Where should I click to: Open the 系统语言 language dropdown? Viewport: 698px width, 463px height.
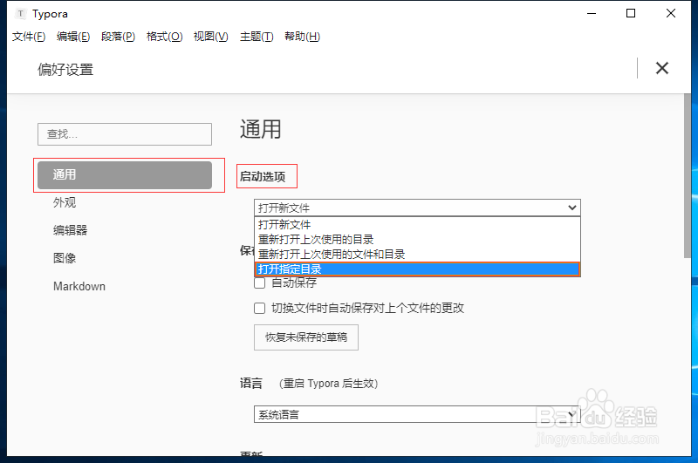click(417, 414)
